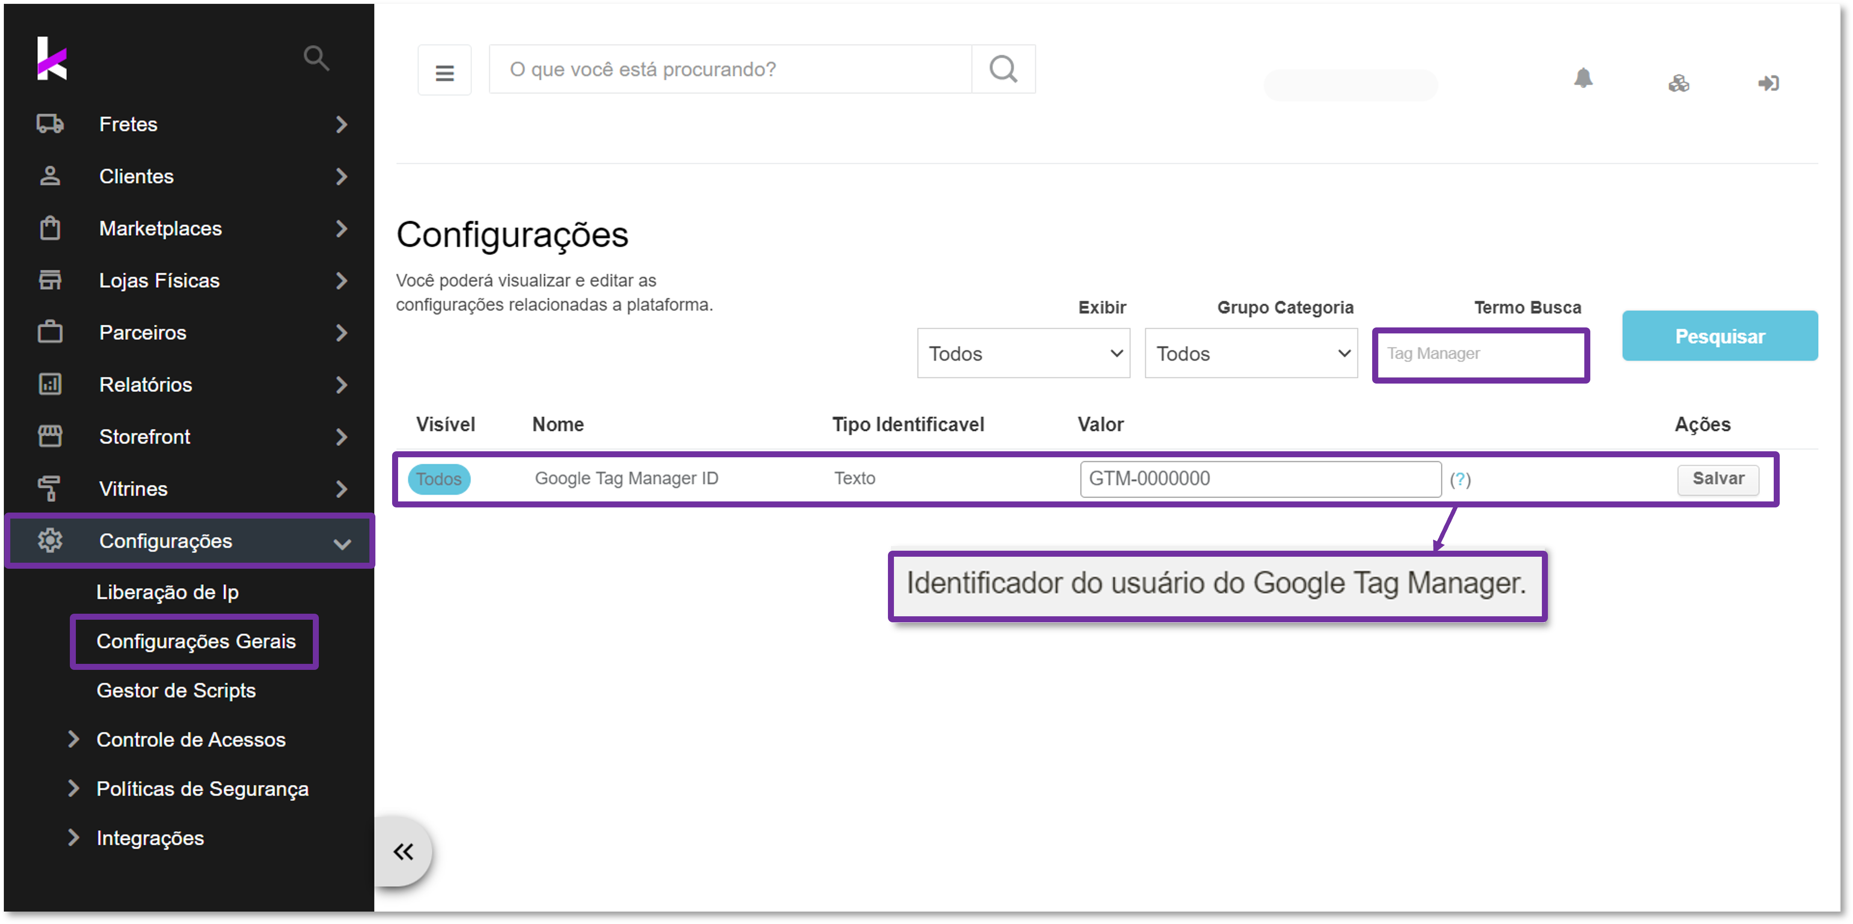
Task: Open Políticas de Segurança label
Action: 203,789
